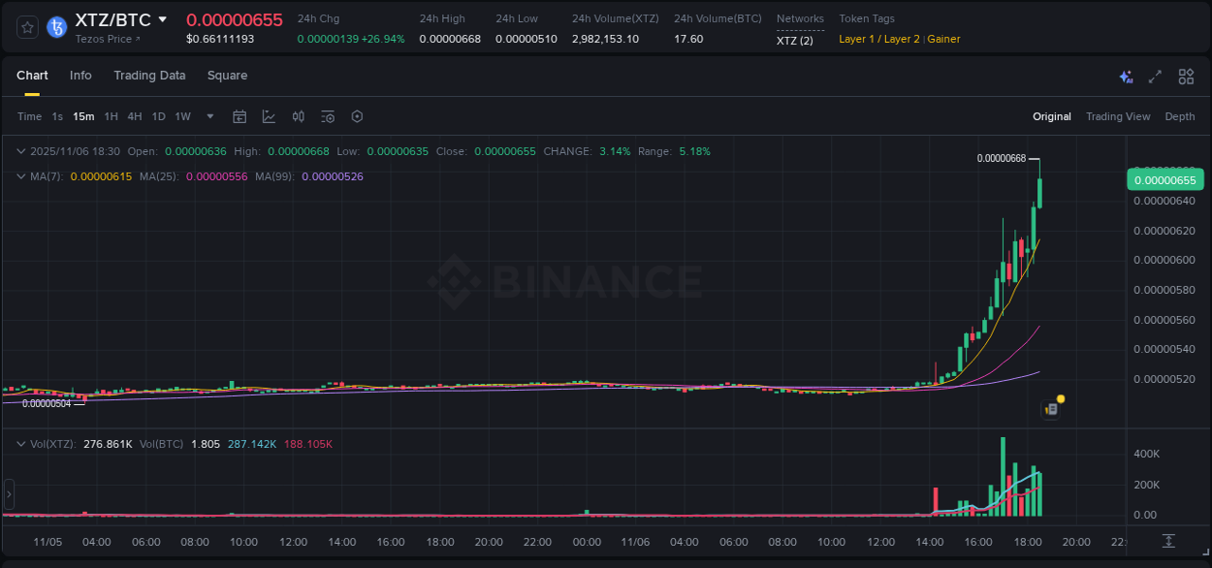This screenshot has width=1212, height=568.
Task: Switch chart to Depth view
Action: (1180, 116)
